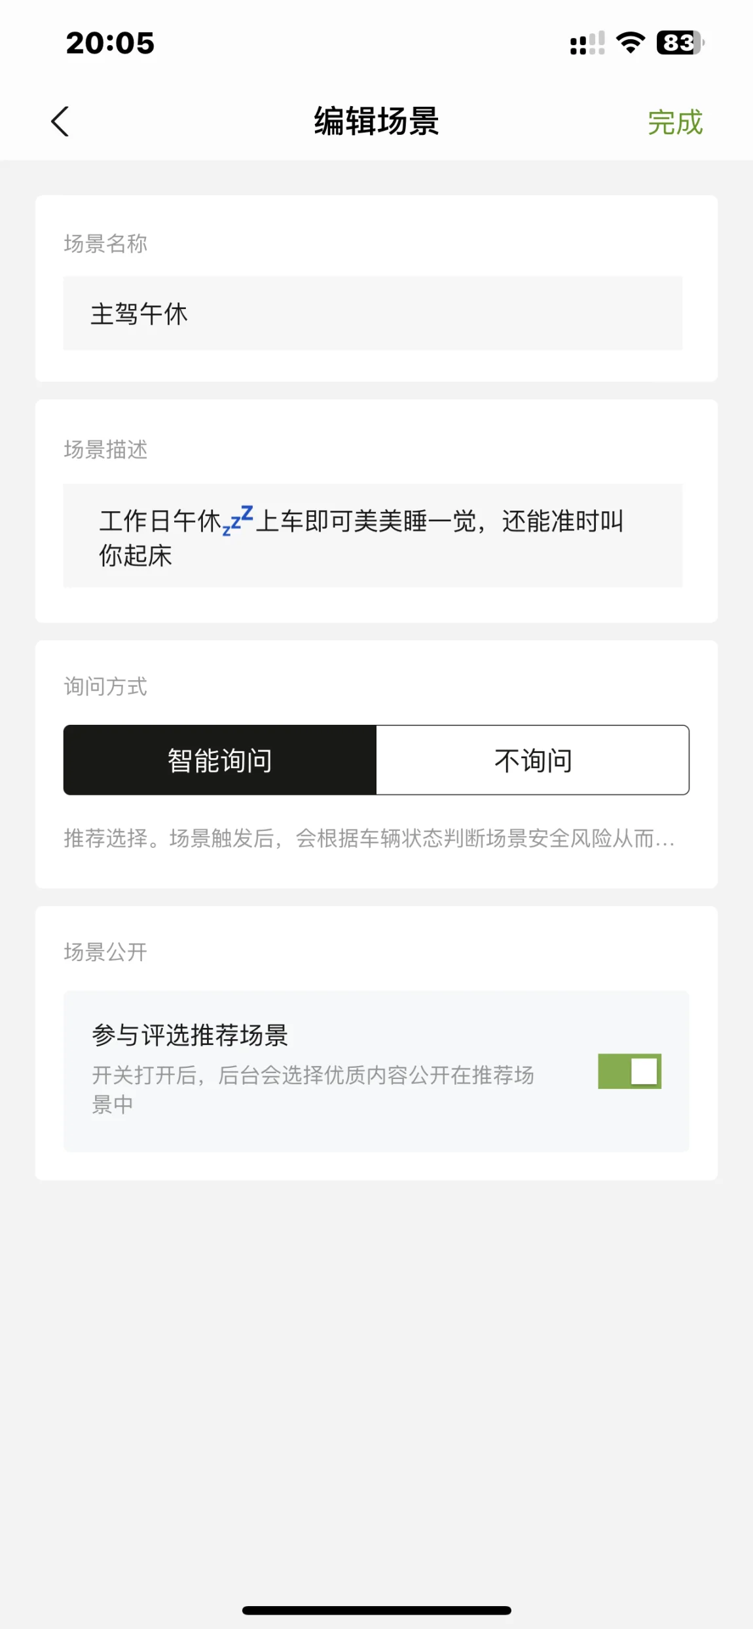Tap the 20:05 clock in status bar
Image resolution: width=753 pixels, height=1629 pixels.
tap(110, 43)
